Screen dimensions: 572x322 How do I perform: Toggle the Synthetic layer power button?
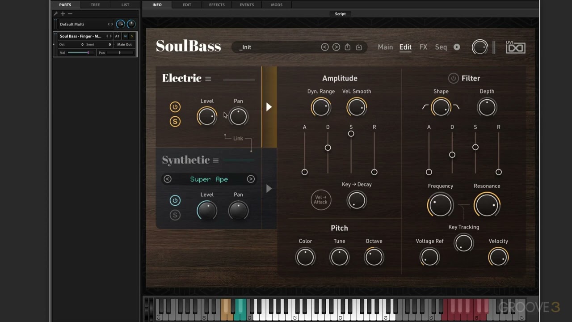click(x=175, y=200)
